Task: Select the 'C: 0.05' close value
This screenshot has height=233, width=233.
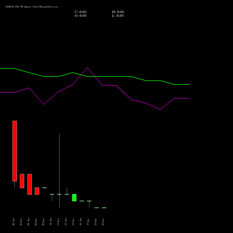Action: click(81, 12)
